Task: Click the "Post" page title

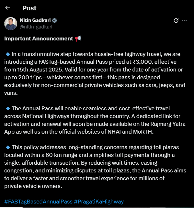Action: (29, 8)
